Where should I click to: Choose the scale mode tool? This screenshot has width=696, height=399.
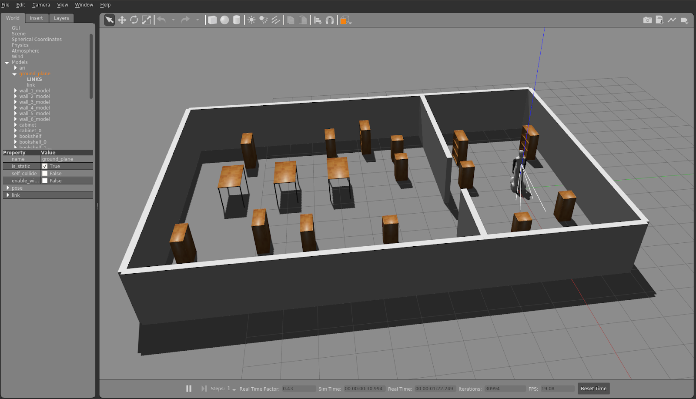[x=146, y=20]
